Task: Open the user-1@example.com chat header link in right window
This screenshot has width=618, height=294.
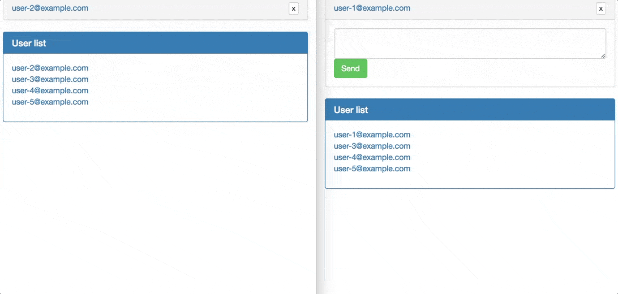Action: 372,8
